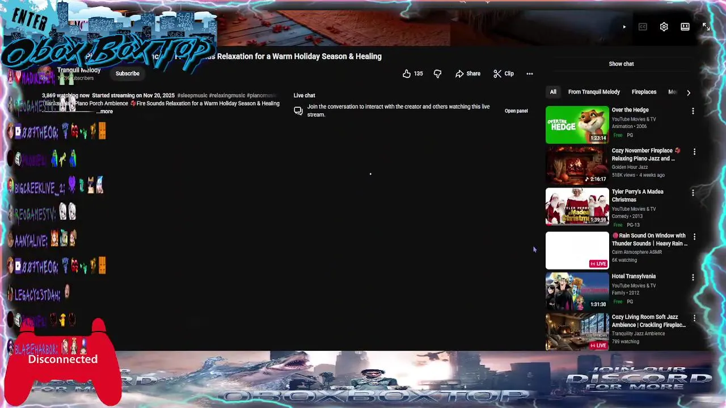The width and height of the screenshot is (726, 408).
Task: Click the '135' like count
Action: (x=418, y=74)
